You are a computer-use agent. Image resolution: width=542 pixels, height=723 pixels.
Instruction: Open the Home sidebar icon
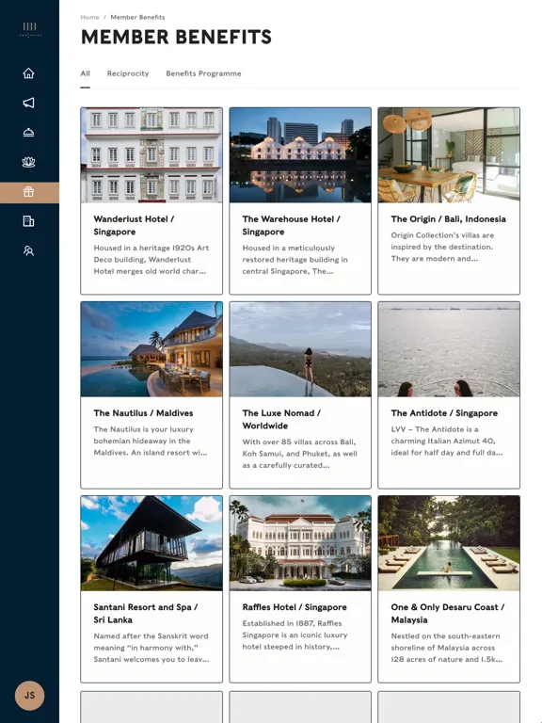point(28,73)
